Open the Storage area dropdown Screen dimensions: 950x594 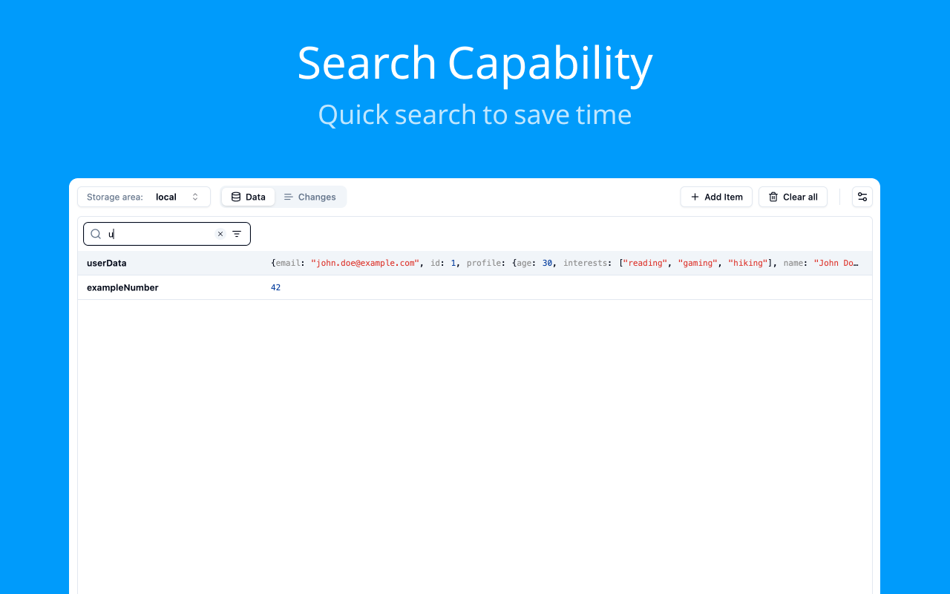pyautogui.click(x=144, y=197)
